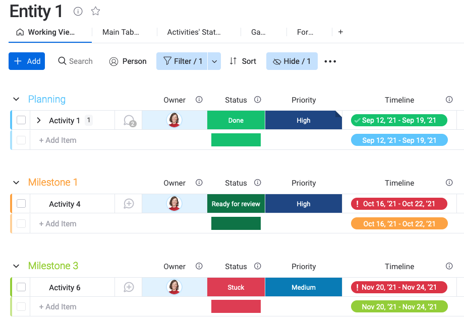464x329 pixels.
Task: Tick the Milestone 3 Add Item checkbox
Action: coord(21,307)
